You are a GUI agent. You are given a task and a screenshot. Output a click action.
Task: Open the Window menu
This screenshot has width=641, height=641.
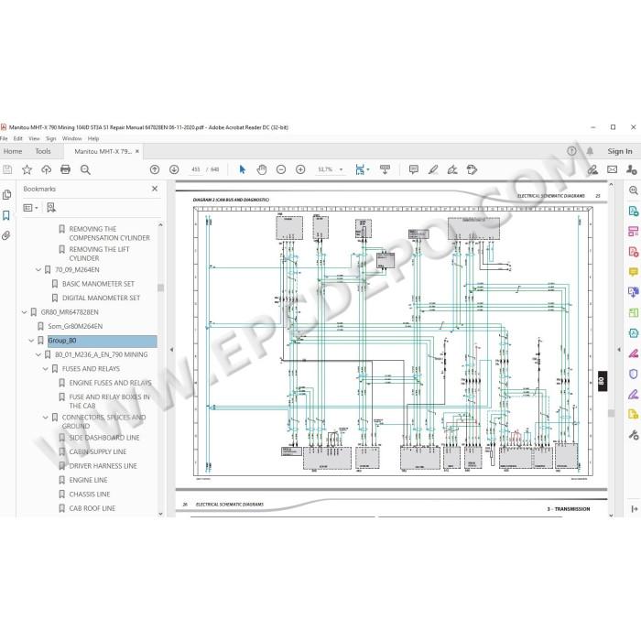pos(72,138)
